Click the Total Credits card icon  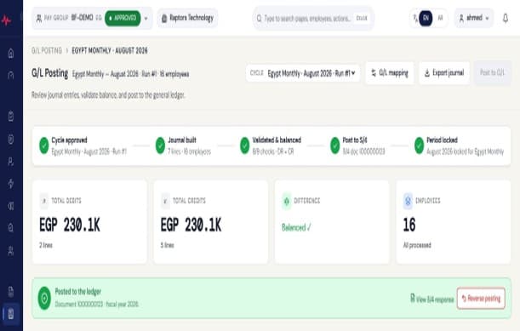pyautogui.click(x=165, y=201)
